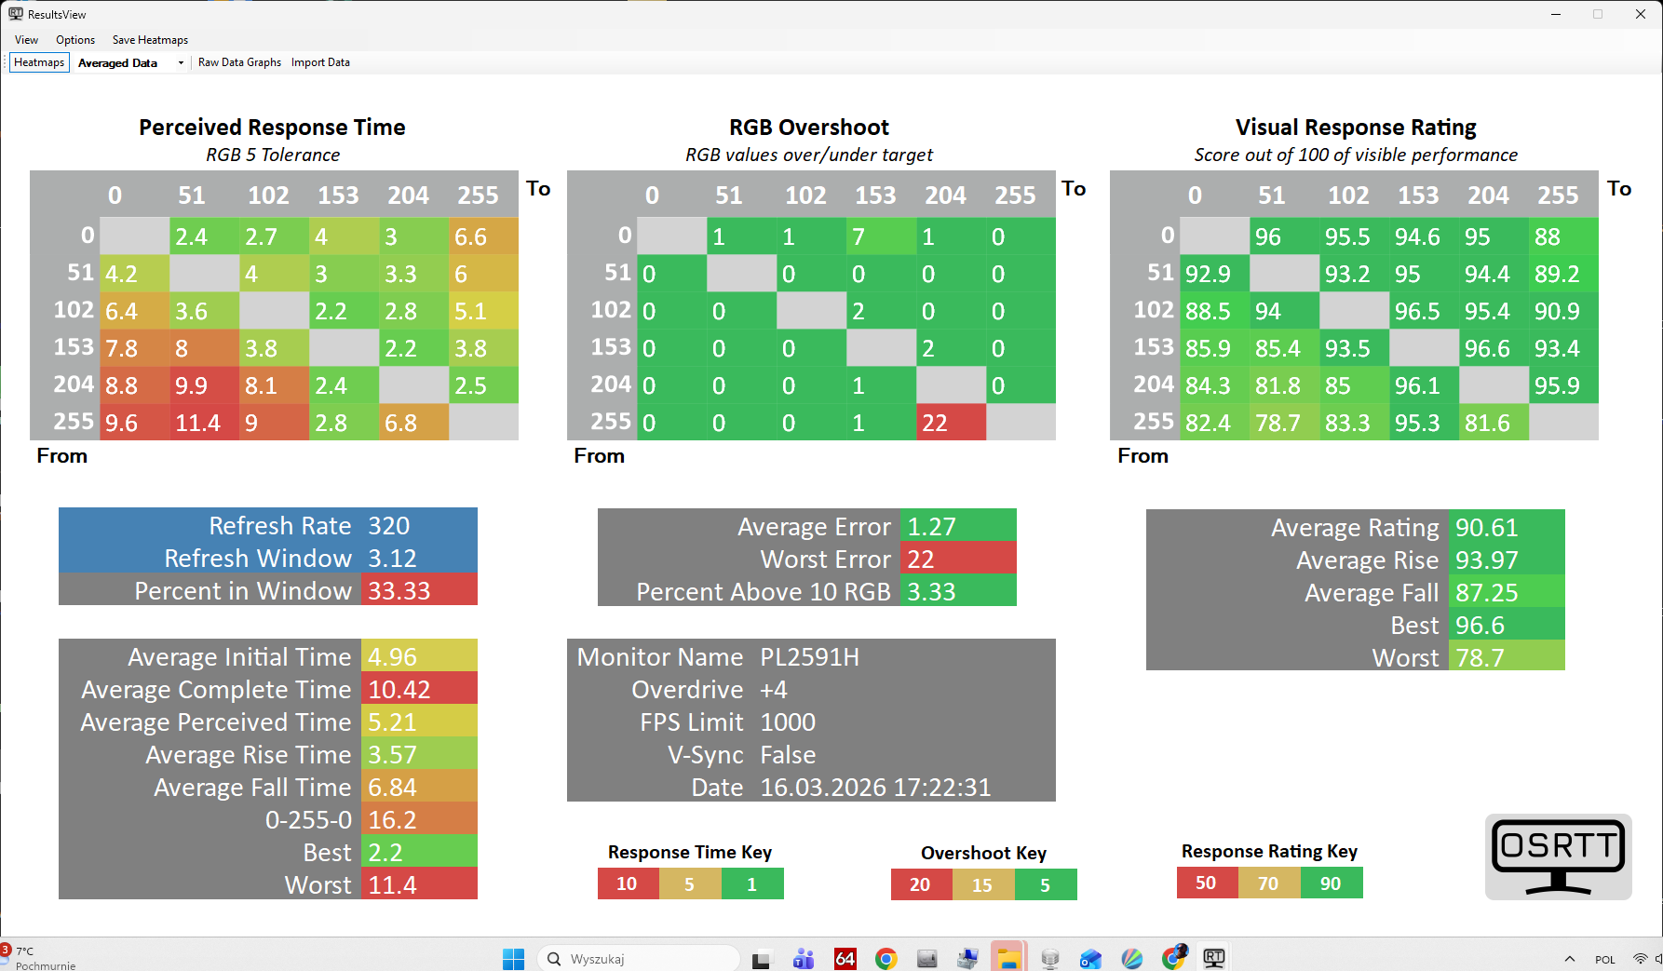
Task: Open the OSRTT app in taskbar
Action: point(1213,958)
